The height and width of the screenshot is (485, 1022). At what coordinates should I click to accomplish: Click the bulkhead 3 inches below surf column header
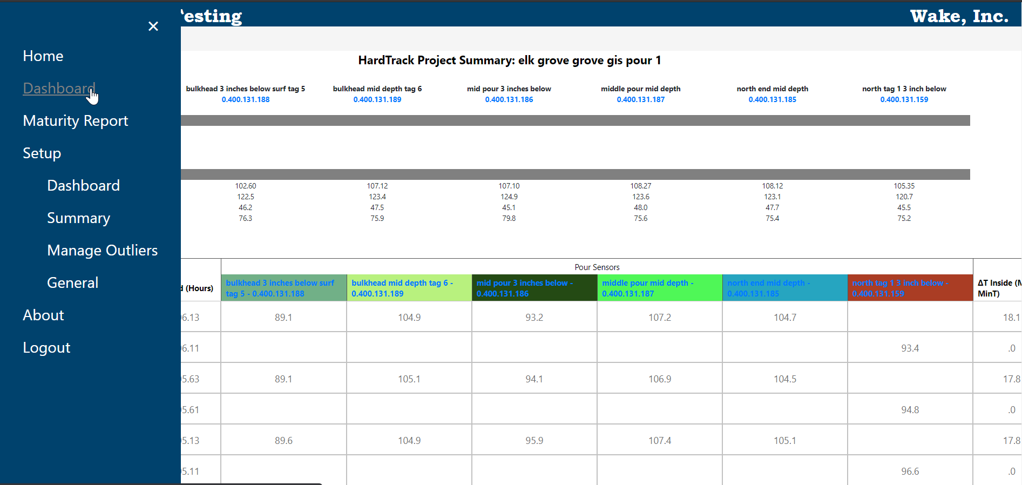click(284, 288)
